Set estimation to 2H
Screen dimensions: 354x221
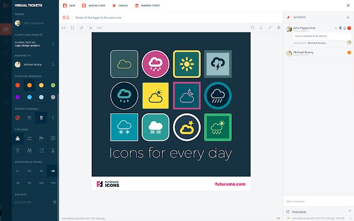53,171
